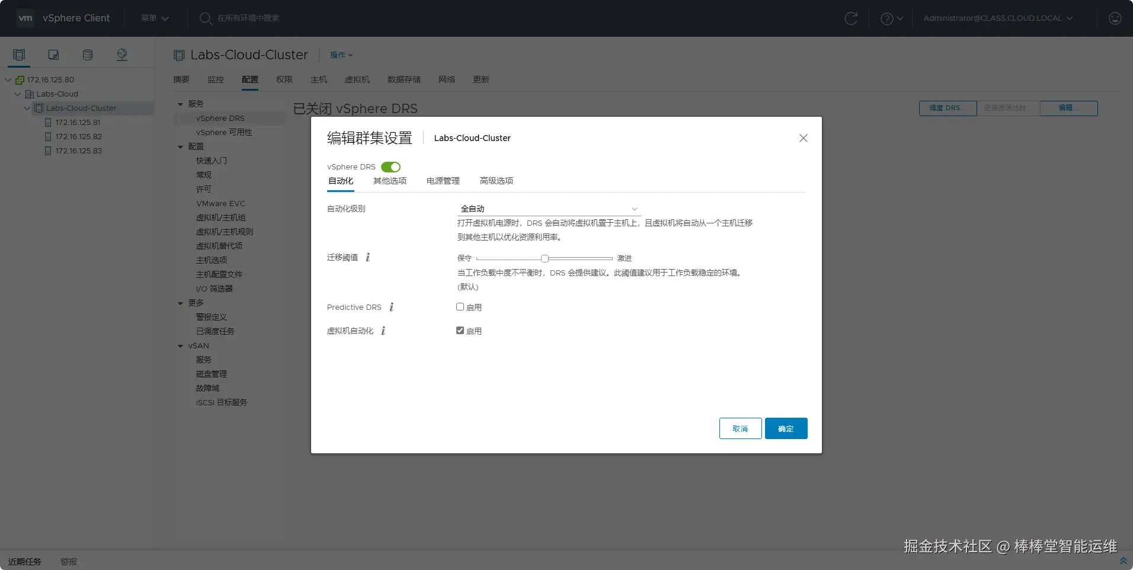Image resolution: width=1133 pixels, height=570 pixels.
Task: Select 虚拟机/主机规则 in the config menu
Action: (225, 232)
